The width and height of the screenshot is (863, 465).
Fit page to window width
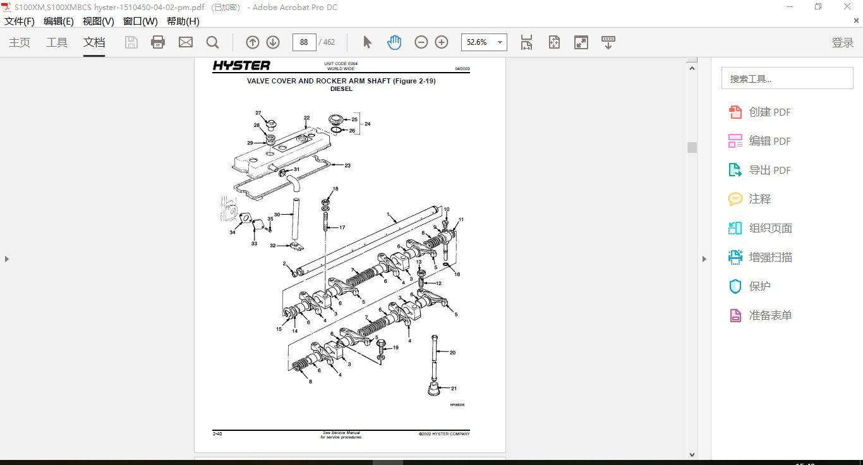[x=526, y=42]
